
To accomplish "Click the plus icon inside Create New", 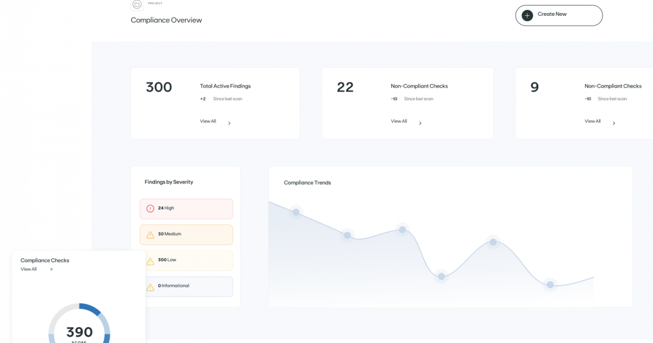I will 527,15.
